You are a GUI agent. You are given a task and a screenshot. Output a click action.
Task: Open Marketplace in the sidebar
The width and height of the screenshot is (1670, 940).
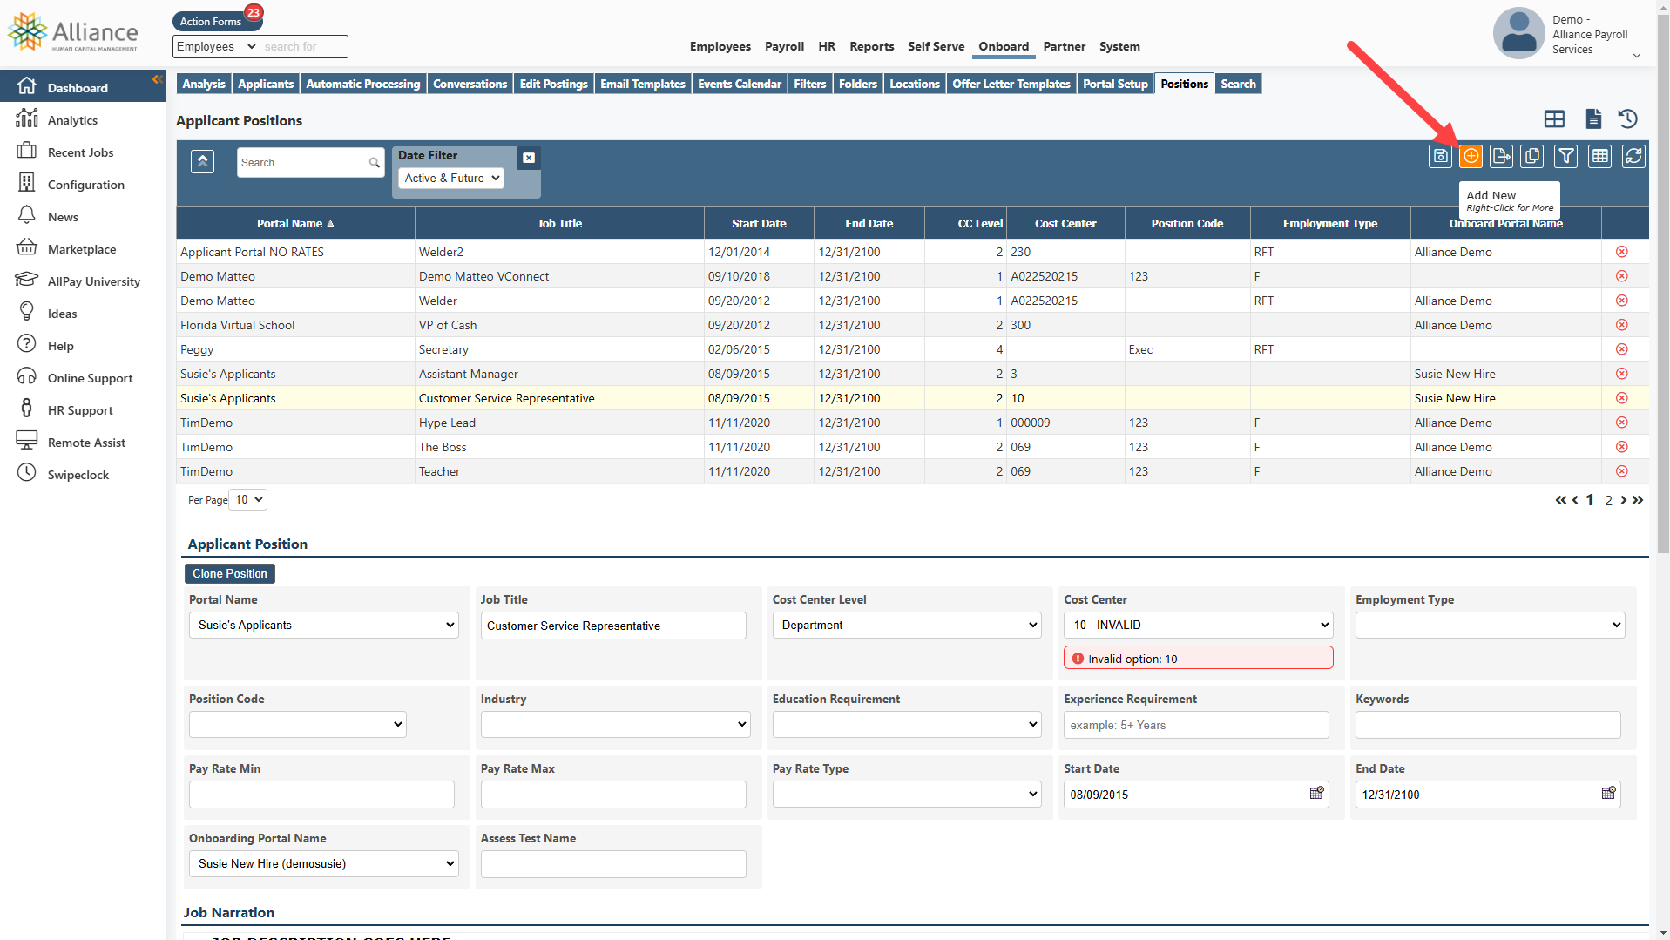82,249
